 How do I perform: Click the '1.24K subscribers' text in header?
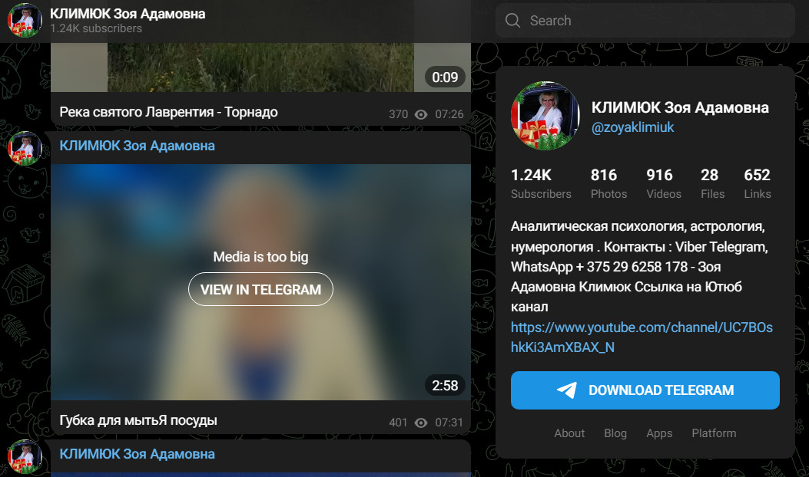(x=96, y=29)
